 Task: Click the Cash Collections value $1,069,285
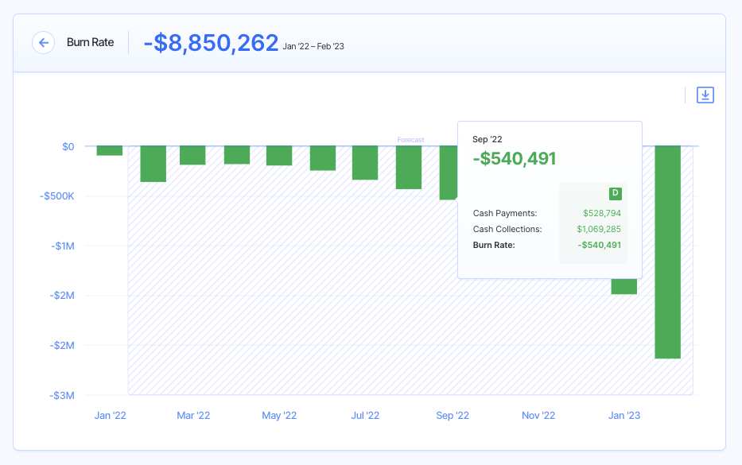click(599, 229)
